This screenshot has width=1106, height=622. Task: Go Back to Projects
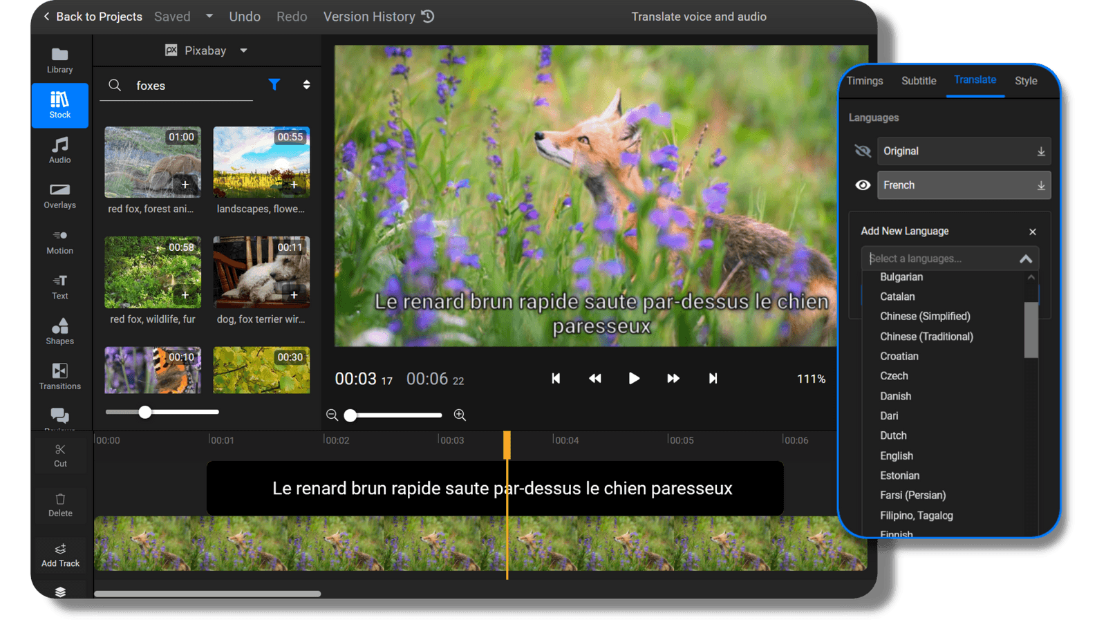pyautogui.click(x=92, y=17)
